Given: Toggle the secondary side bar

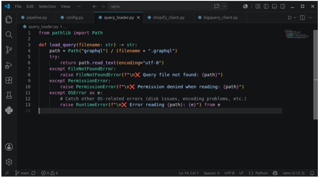Looking at the screenshot, I should (283, 6).
